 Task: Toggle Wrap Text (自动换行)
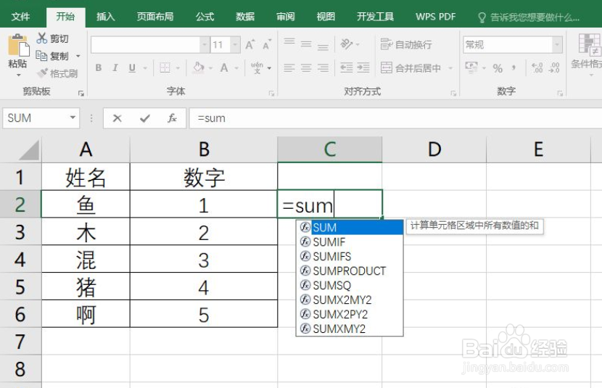coord(406,45)
